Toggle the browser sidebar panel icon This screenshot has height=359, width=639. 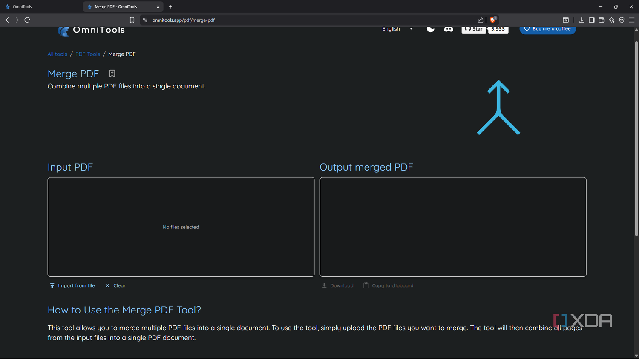(x=592, y=20)
